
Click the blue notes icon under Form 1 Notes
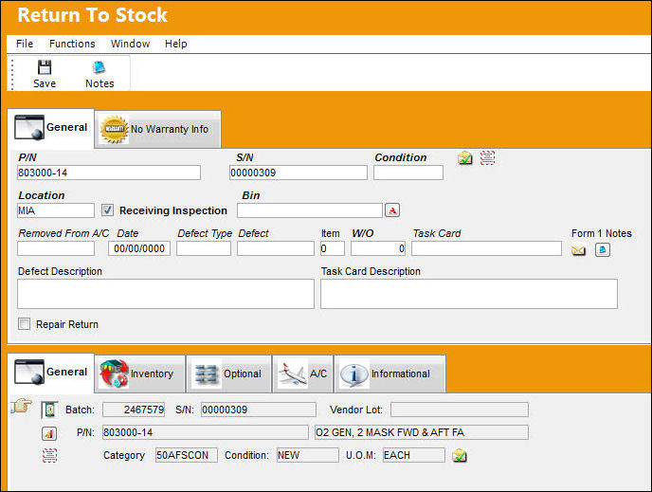(603, 250)
